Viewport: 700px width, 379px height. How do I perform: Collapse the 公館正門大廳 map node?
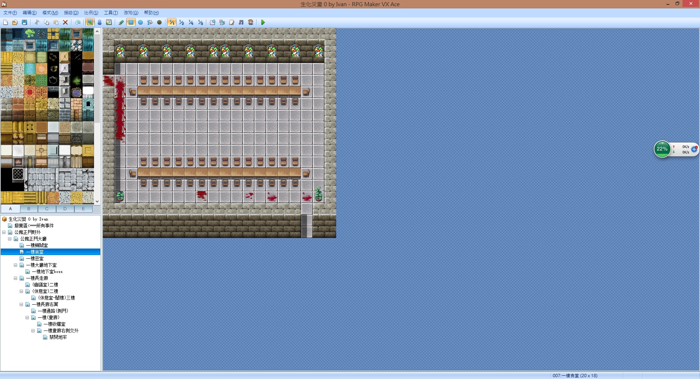click(10, 239)
